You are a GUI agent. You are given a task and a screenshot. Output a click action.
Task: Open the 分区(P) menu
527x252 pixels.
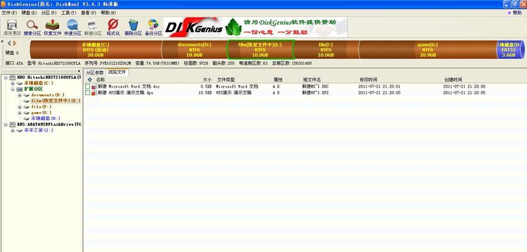[48, 13]
